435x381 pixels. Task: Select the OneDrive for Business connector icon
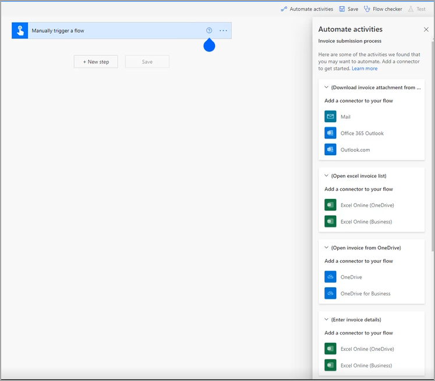tap(330, 293)
